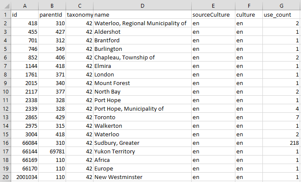Image resolution: width=301 pixels, height=182 pixels.
Task: Click the 'use_count' header cell
Action: coord(281,15)
